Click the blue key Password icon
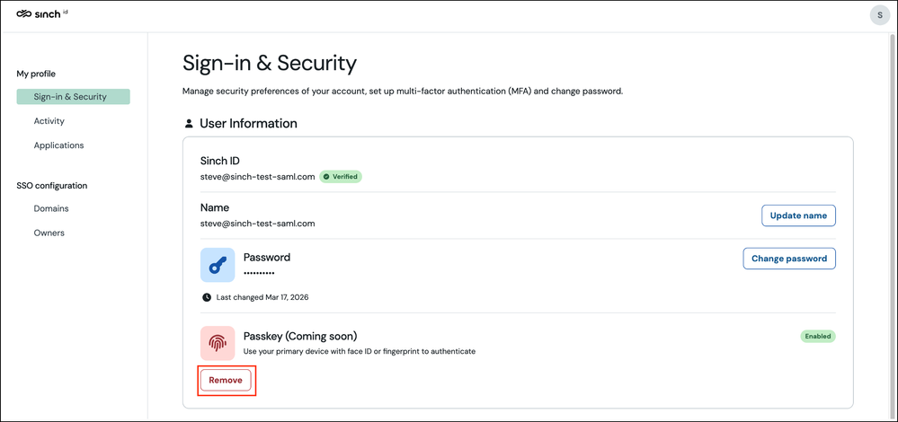Screen dimensions: 898x422 (218, 265)
